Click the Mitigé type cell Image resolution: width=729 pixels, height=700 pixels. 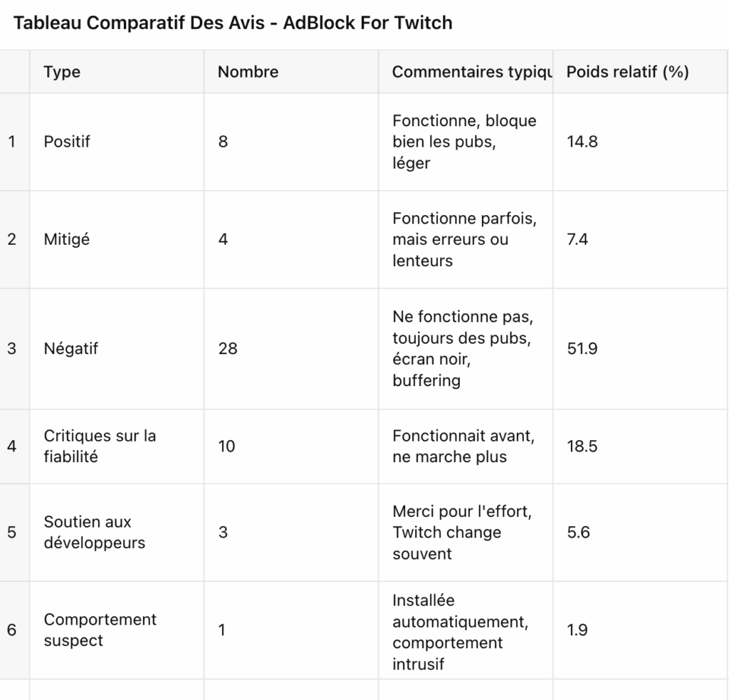(x=117, y=239)
